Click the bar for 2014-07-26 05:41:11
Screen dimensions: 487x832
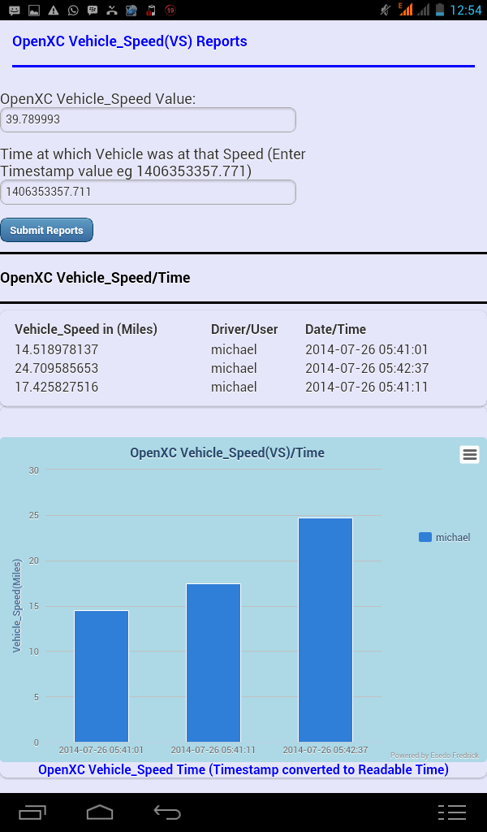pyautogui.click(x=213, y=663)
